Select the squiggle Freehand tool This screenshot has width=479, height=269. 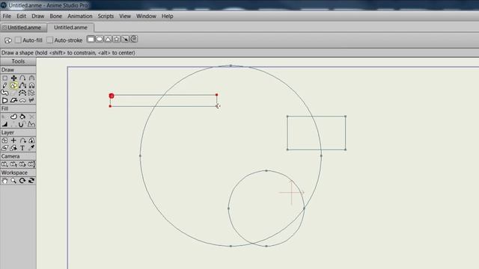(x=5, y=93)
